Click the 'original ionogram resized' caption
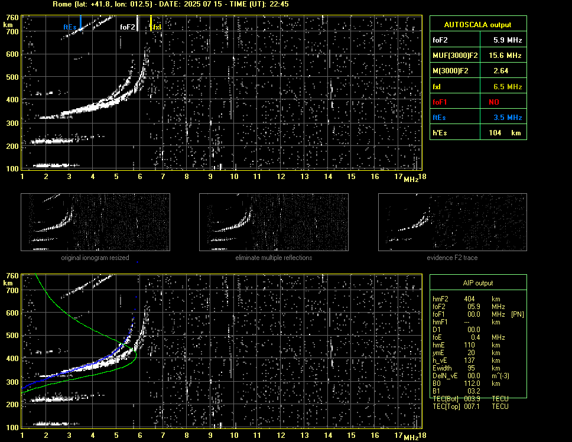 tap(95, 258)
